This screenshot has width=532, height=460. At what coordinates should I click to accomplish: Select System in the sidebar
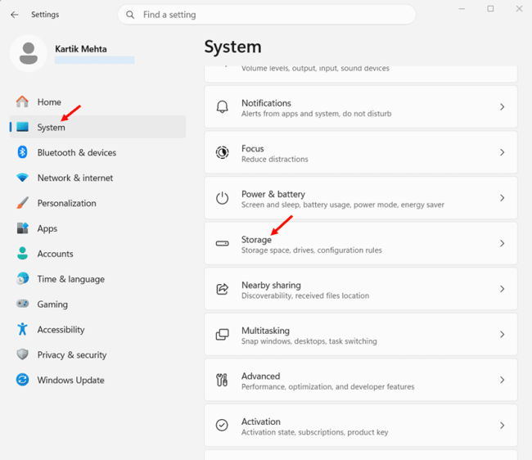[97, 127]
